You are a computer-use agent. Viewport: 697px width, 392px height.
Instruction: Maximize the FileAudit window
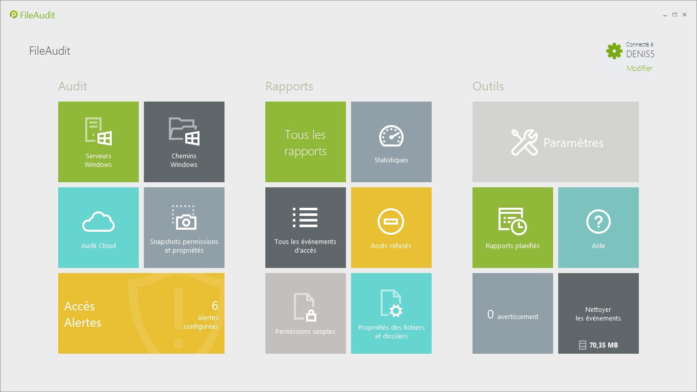point(675,15)
